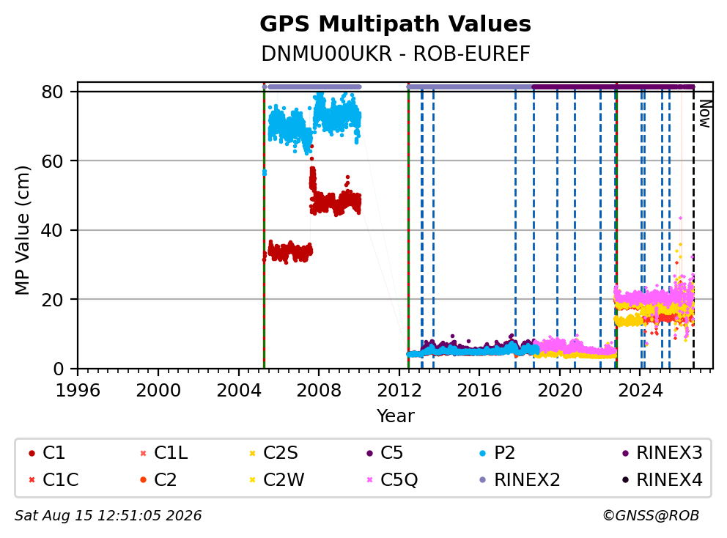Image resolution: width=727 pixels, height=538 pixels.
Task: Click the 40 y-axis tick label
Action: pos(52,230)
